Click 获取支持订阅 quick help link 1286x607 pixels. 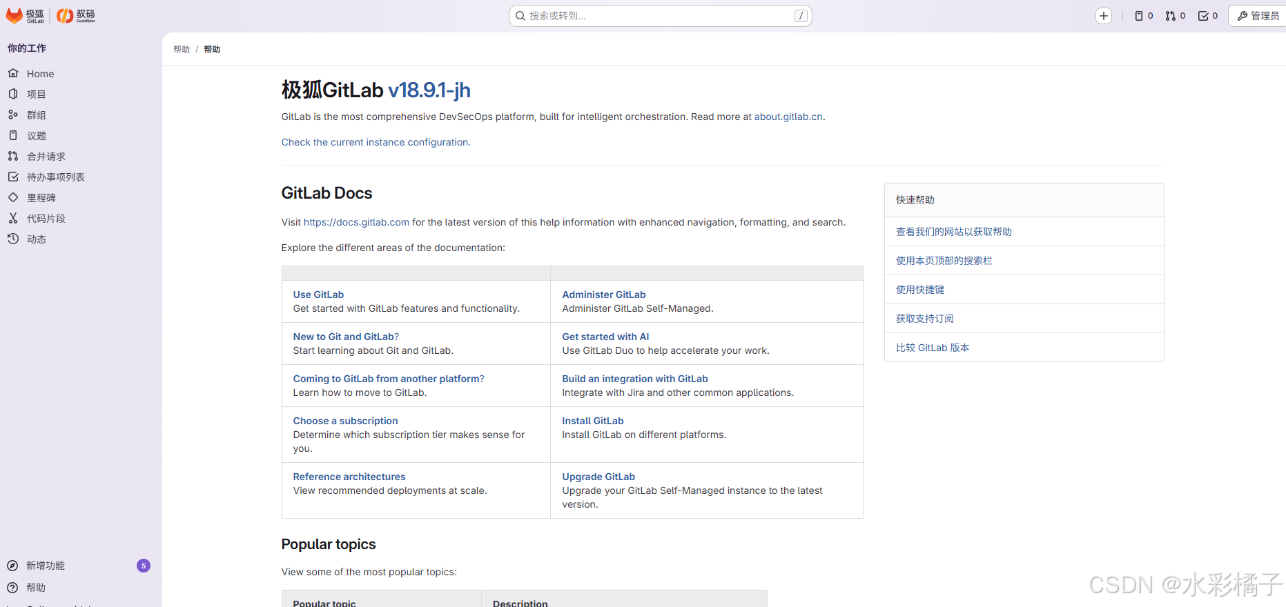[x=925, y=319]
